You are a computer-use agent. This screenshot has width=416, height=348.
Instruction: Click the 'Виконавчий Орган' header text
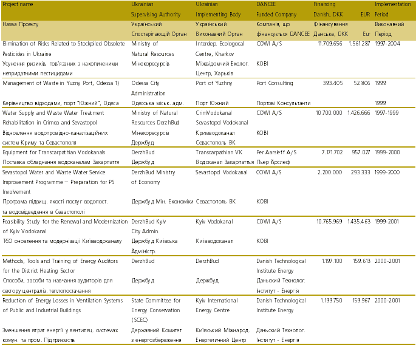coord(219,34)
